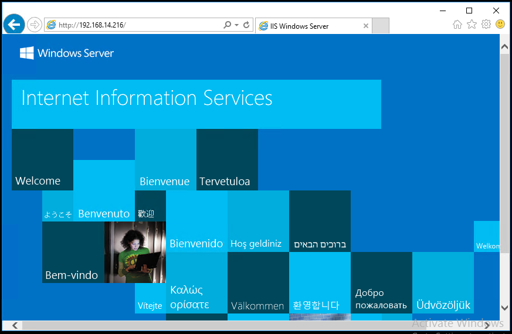
Task: Click the Chinese 歡迎 tile
Action: 150,206
